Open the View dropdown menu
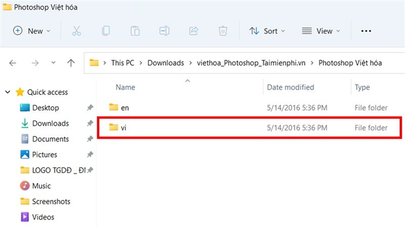Screen dimensions: 405x228 click(x=321, y=31)
